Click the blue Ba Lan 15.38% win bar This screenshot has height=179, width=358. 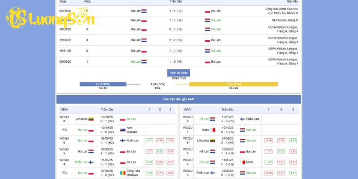coord(102,84)
